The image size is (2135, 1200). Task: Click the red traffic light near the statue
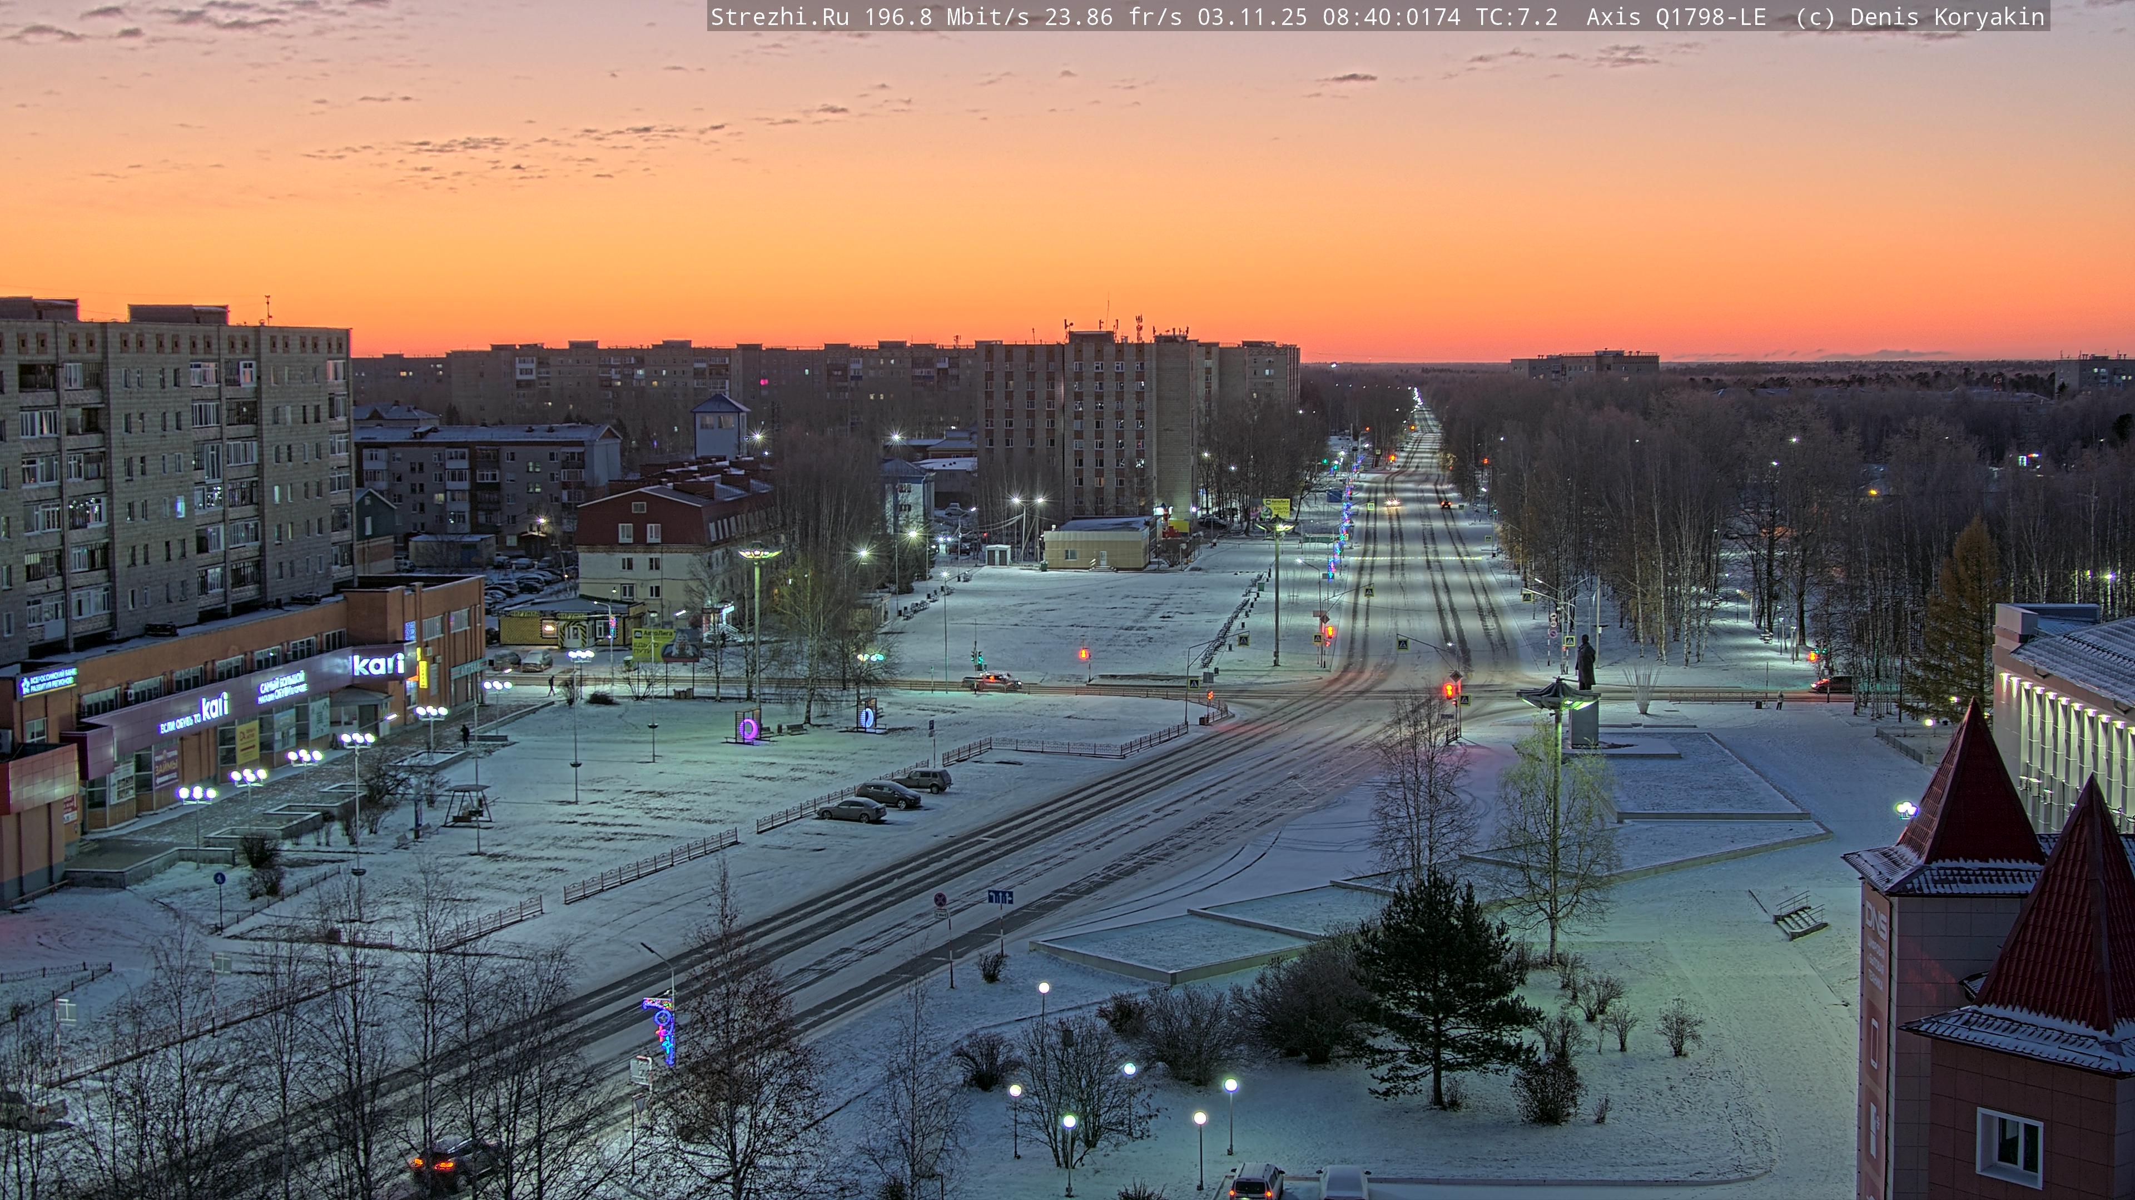click(1449, 690)
